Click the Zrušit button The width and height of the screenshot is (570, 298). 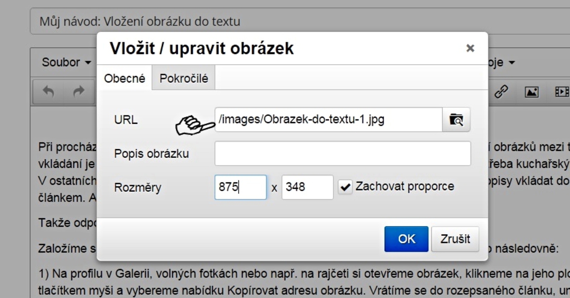coord(455,239)
